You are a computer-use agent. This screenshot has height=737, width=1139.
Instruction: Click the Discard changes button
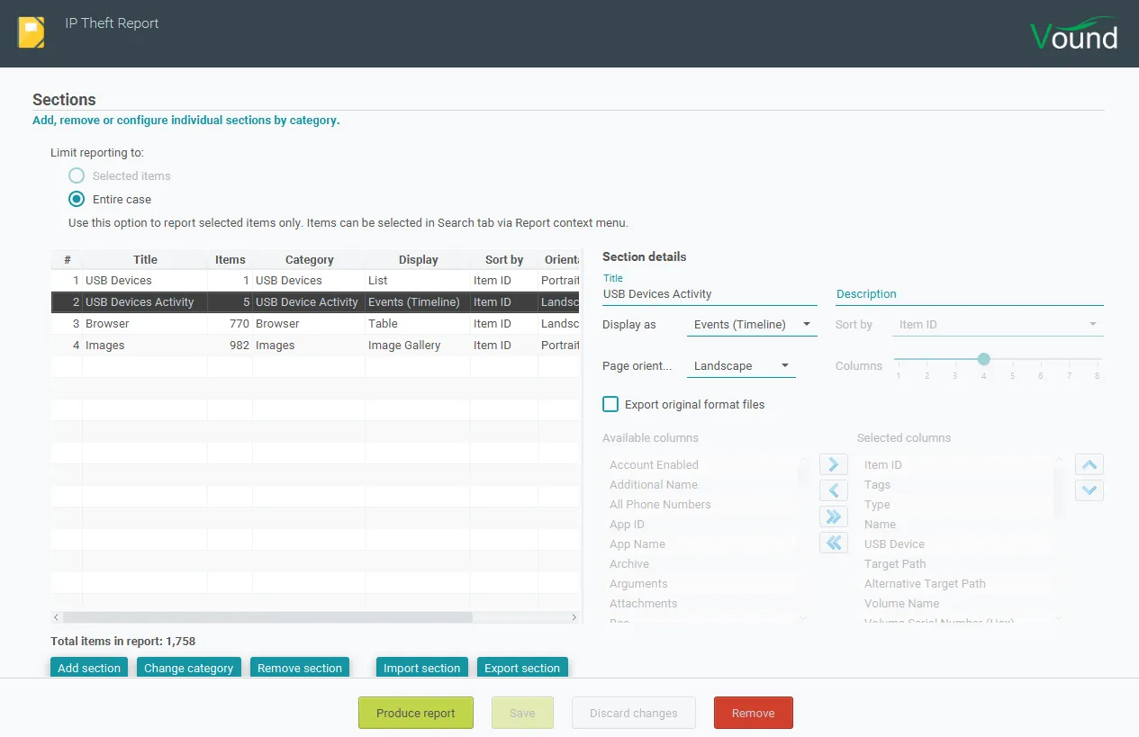(x=634, y=713)
